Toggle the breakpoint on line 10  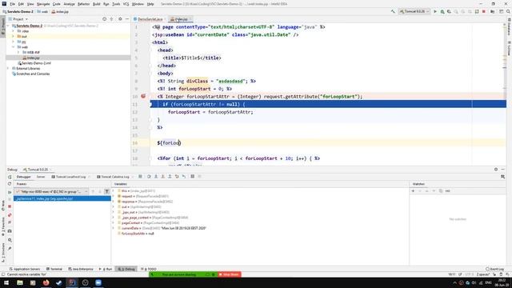pyautogui.click(x=143, y=96)
